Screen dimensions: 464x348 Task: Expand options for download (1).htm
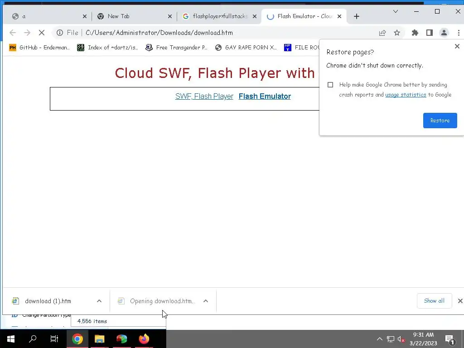(99, 301)
